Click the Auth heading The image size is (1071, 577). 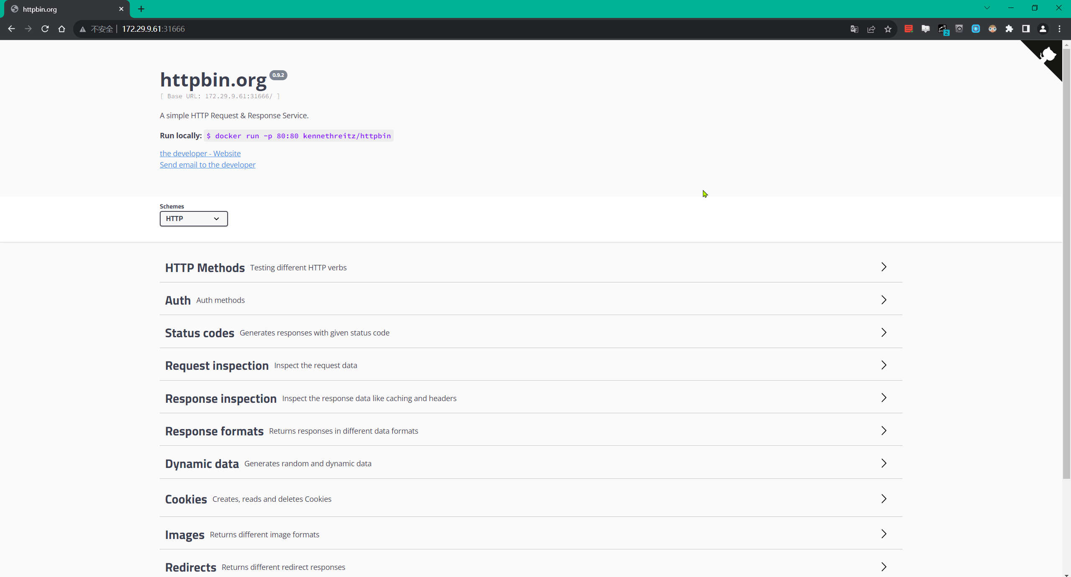tap(178, 300)
